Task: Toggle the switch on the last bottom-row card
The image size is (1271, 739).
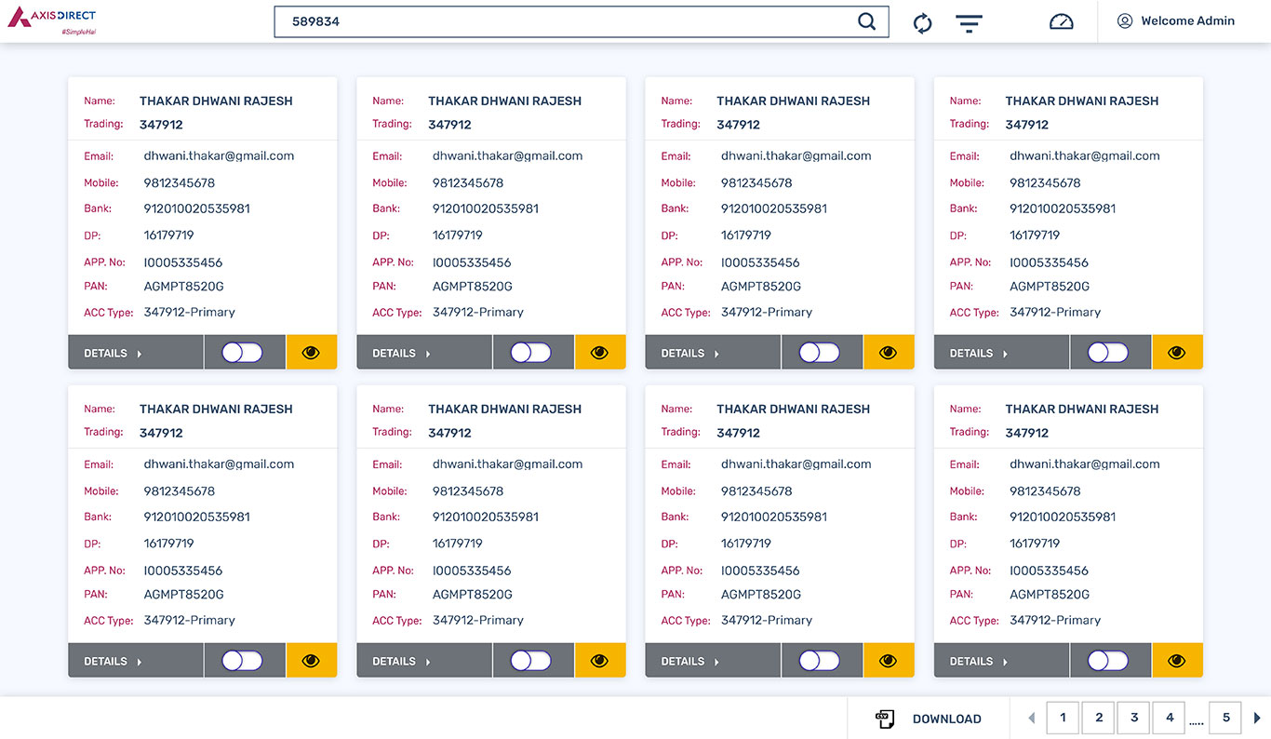Action: point(1108,661)
